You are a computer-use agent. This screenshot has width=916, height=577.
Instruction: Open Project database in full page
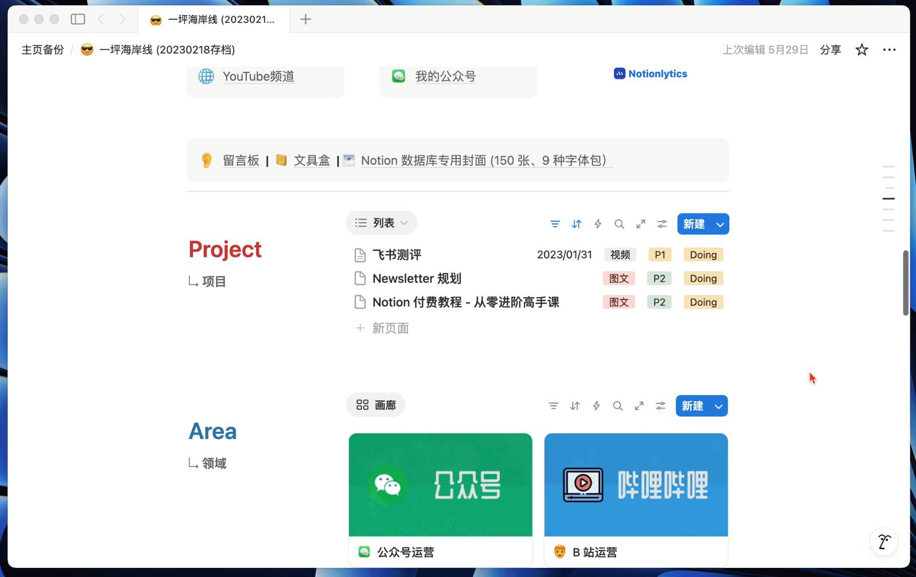641,224
